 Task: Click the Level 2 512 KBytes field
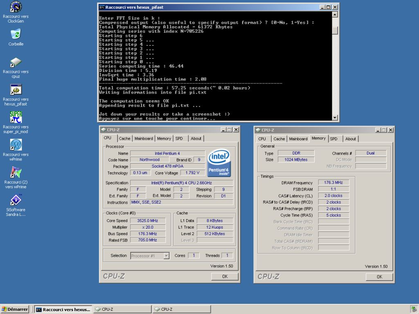tap(215, 233)
